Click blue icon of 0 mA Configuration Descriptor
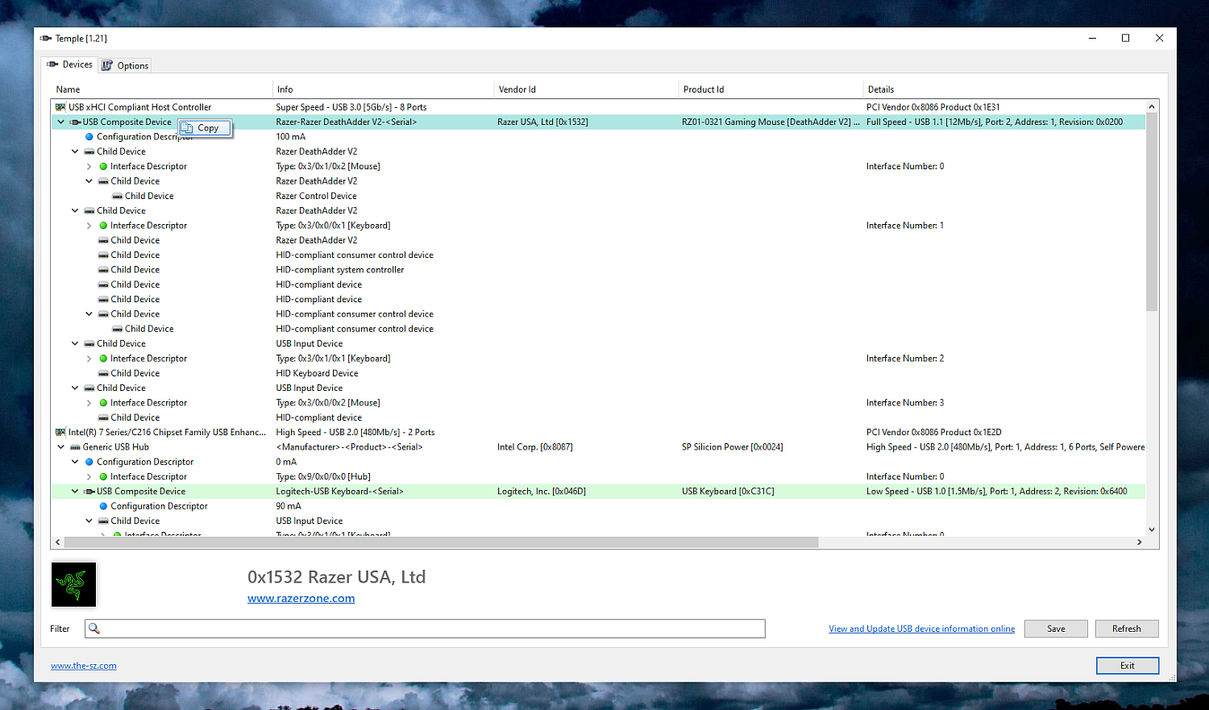The width and height of the screenshot is (1209, 710). point(89,462)
